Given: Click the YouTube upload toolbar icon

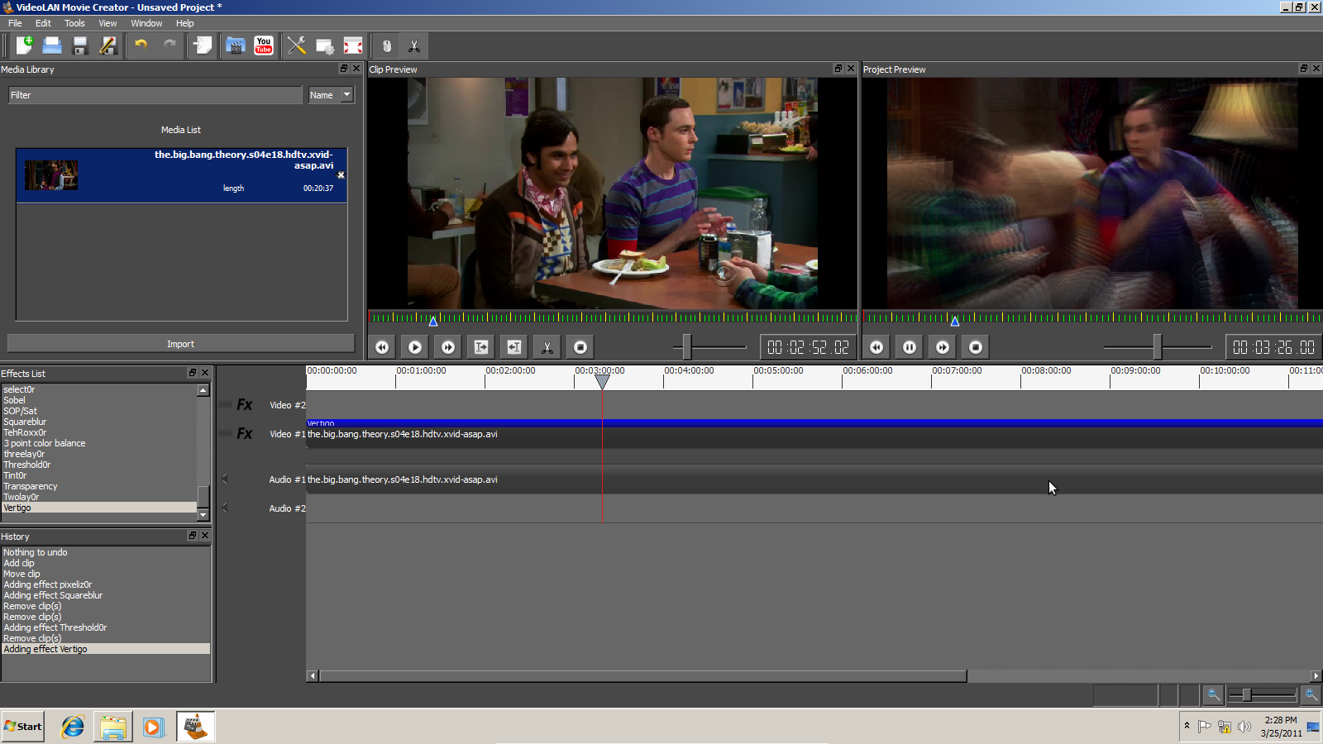Looking at the screenshot, I should pyautogui.click(x=264, y=45).
